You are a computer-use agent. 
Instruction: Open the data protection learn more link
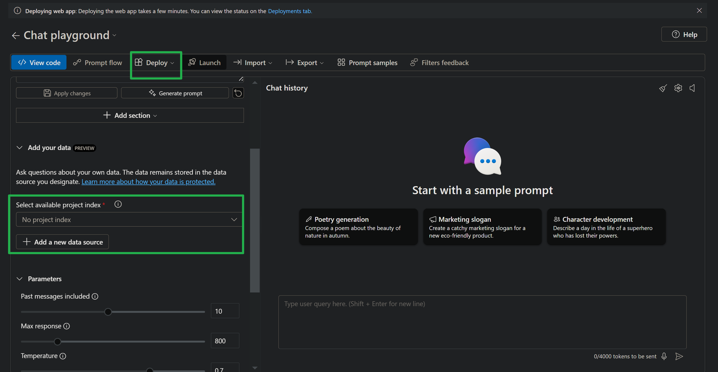click(148, 182)
